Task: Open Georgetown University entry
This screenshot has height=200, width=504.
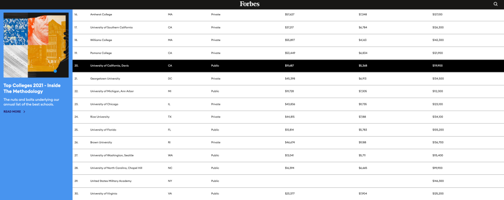Action: point(105,78)
